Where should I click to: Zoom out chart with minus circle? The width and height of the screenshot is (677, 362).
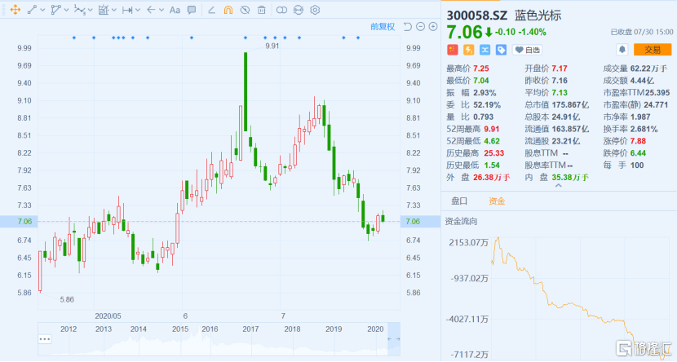[x=420, y=27]
